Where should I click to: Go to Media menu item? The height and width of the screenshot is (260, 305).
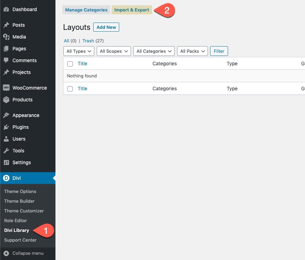28,37
